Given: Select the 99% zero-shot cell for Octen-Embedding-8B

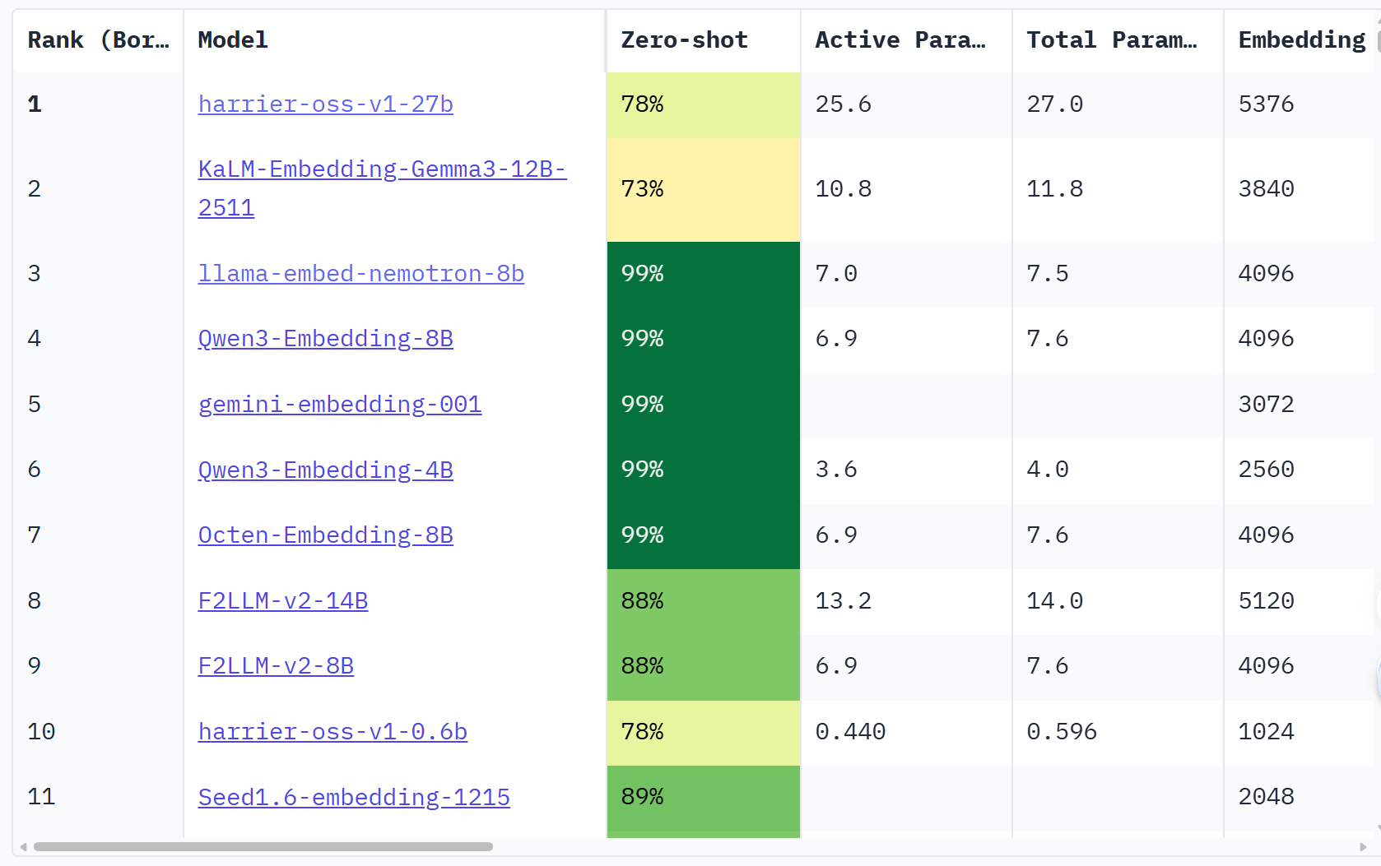Looking at the screenshot, I should (x=704, y=535).
